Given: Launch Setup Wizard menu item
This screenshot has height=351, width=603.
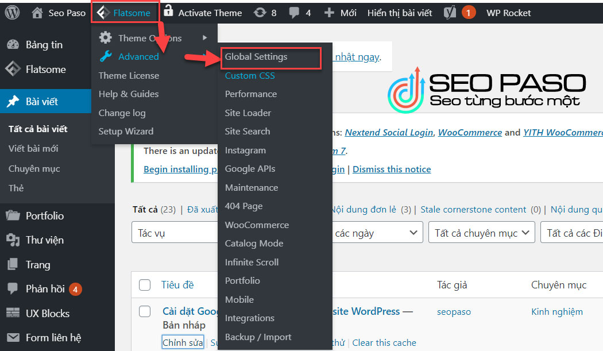Looking at the screenshot, I should point(126,131).
